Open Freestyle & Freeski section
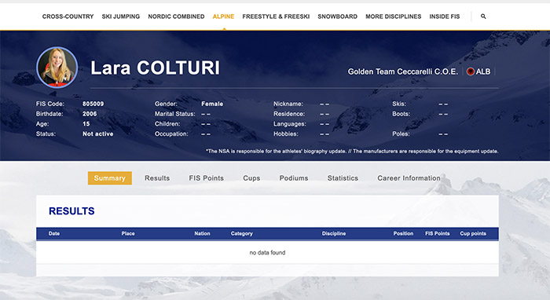Viewport: 550px width, 300px height. 276,16
